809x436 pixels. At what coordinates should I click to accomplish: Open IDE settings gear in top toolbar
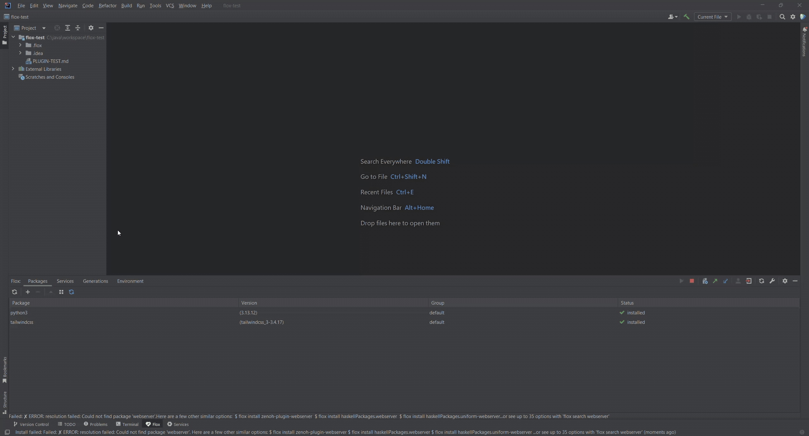[x=793, y=17]
